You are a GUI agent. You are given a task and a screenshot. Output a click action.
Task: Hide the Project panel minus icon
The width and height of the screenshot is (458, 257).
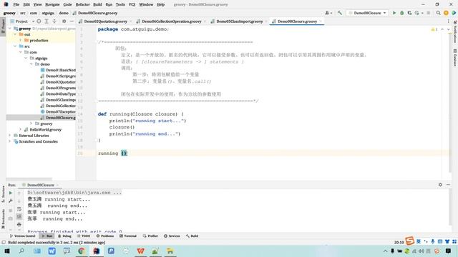click(72, 21)
